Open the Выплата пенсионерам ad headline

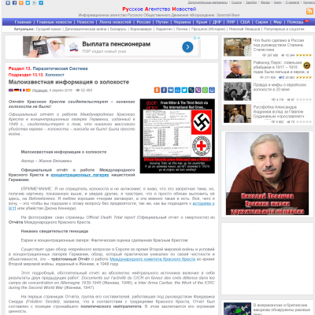(x=117, y=44)
